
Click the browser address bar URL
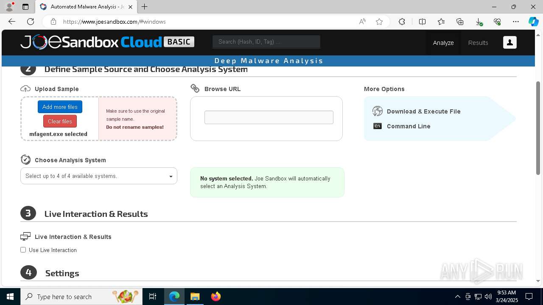[115, 22]
